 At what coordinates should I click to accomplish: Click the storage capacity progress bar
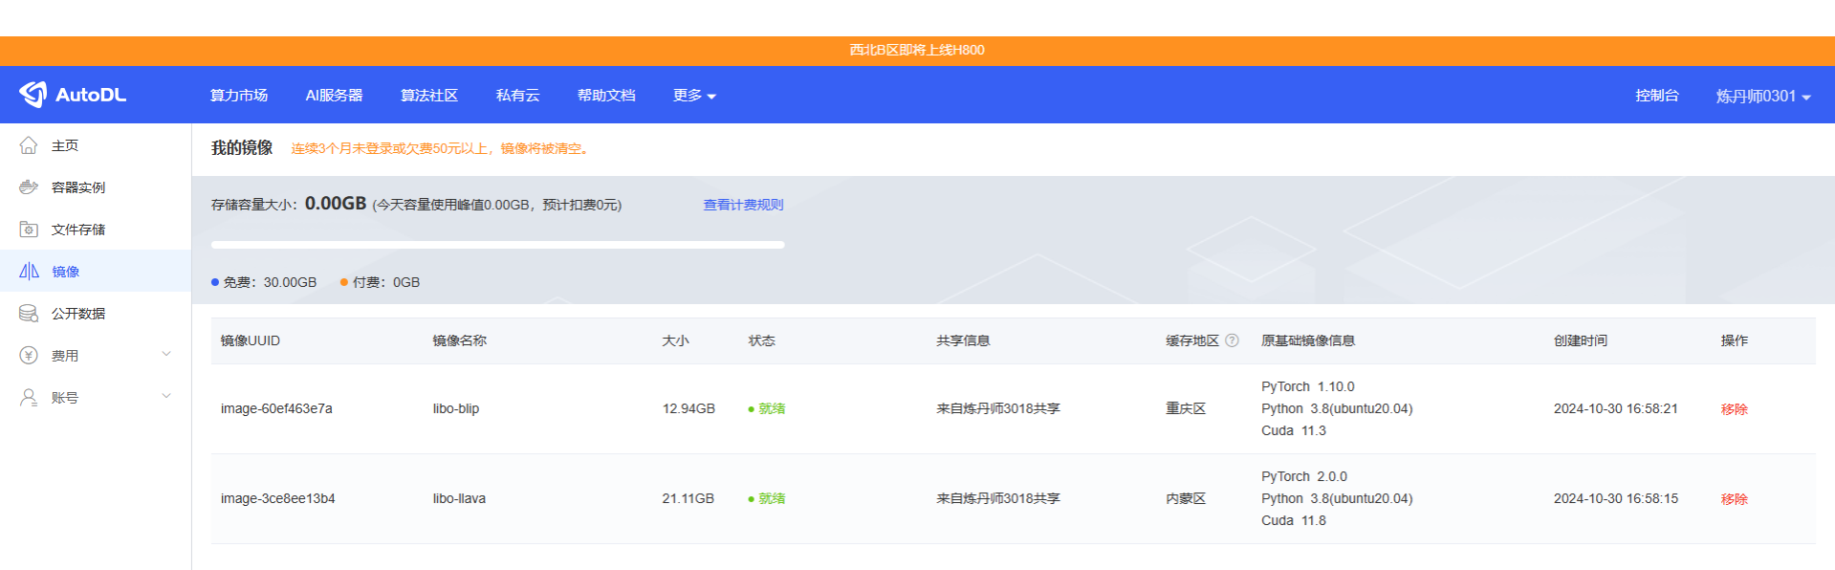[x=497, y=245]
